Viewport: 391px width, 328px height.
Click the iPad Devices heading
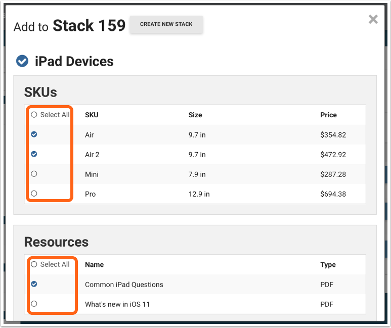tap(74, 61)
